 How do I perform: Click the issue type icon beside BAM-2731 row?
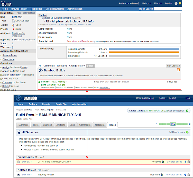(19, 162)
